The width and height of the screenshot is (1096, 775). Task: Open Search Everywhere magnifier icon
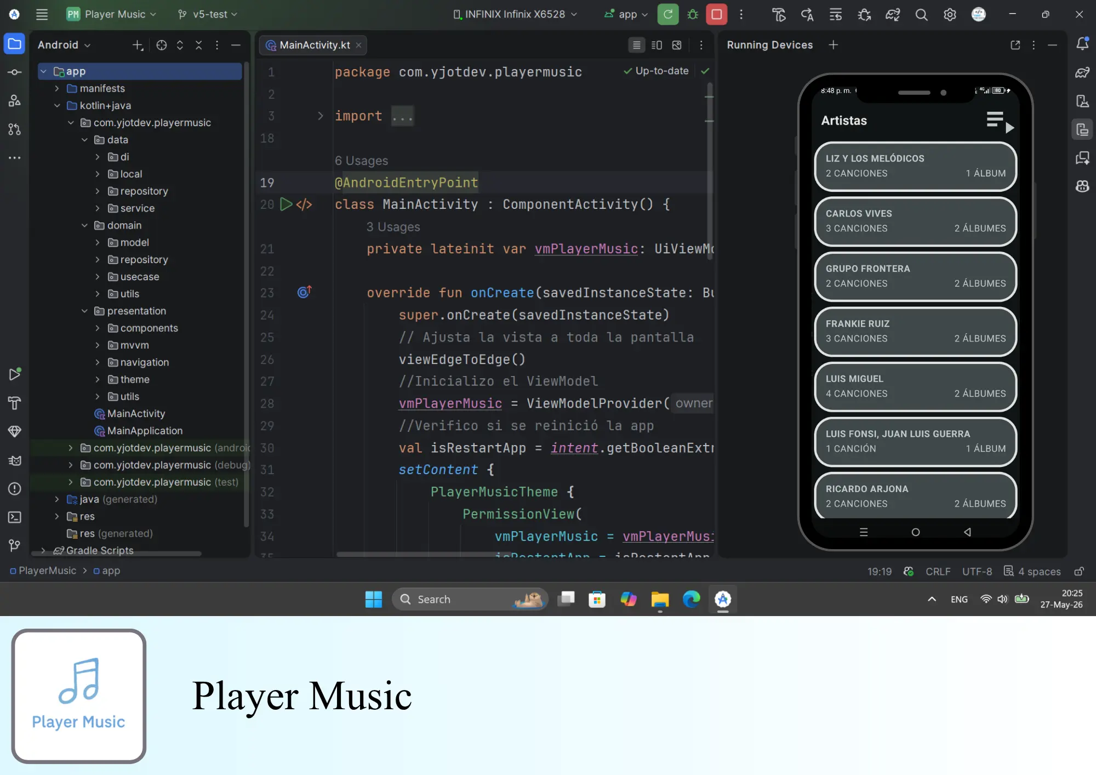[x=921, y=14]
